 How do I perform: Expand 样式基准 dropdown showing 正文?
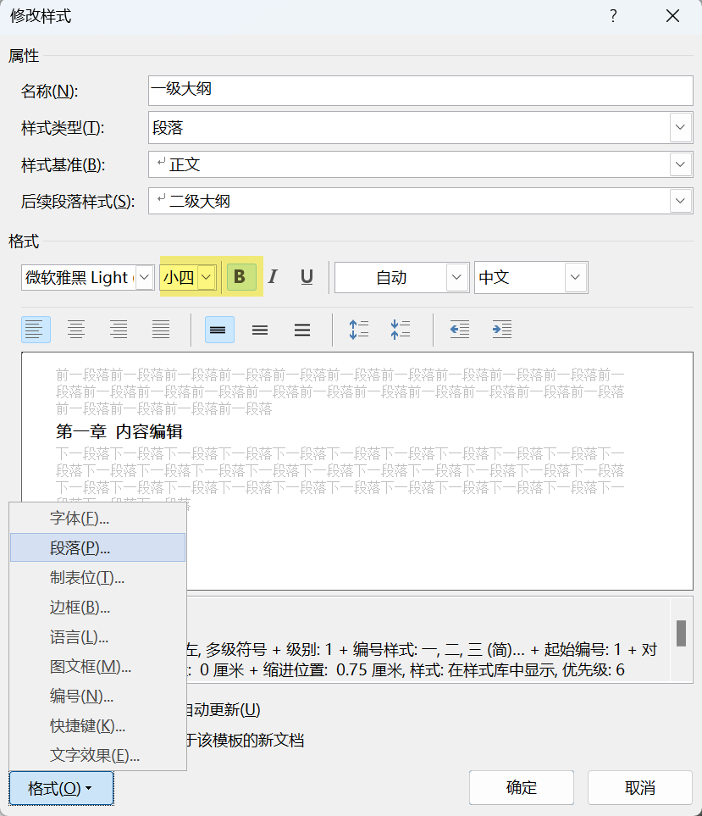pyautogui.click(x=680, y=164)
